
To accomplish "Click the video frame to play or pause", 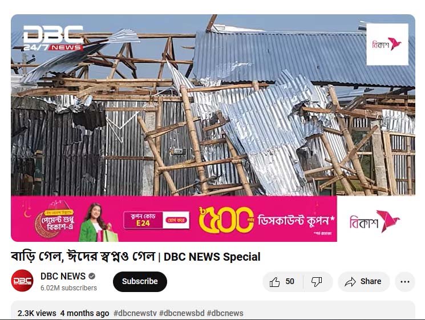I will 213,105.
